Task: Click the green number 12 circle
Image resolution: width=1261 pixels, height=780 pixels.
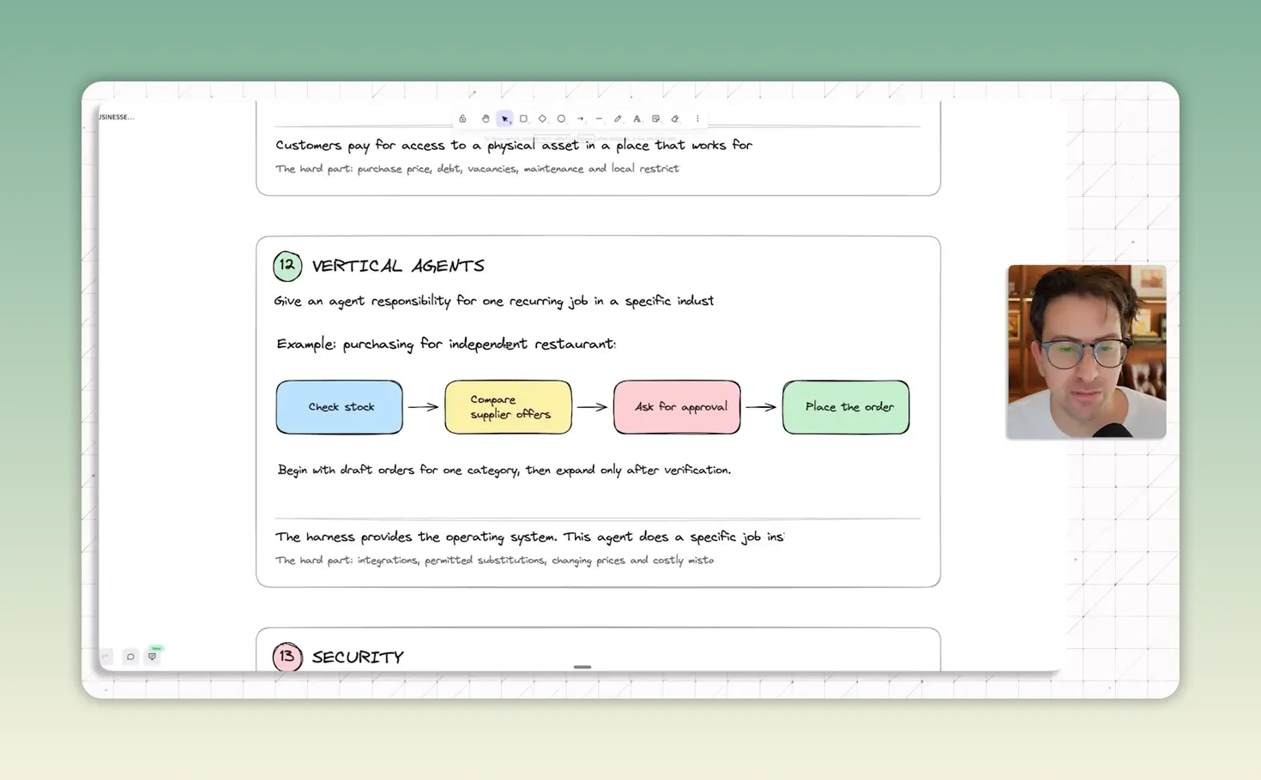Action: [287, 266]
